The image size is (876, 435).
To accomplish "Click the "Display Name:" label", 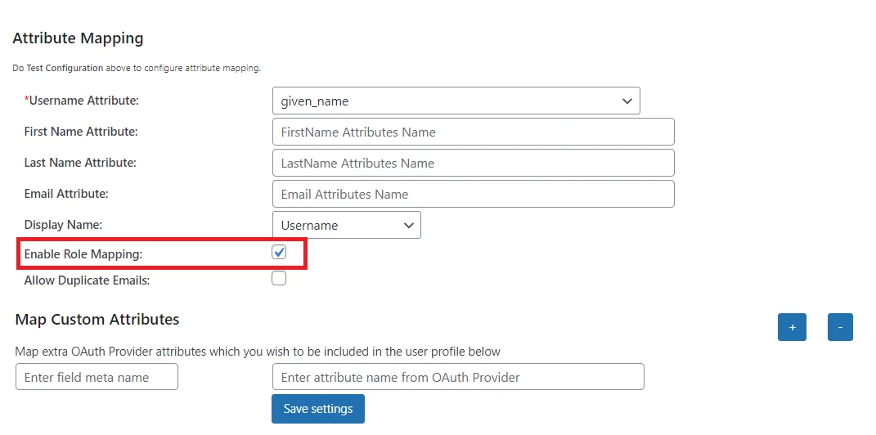I will pos(63,225).
